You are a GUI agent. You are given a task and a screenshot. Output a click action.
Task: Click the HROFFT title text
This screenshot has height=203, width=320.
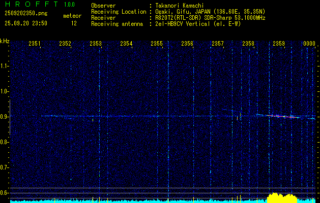(x=32, y=4)
